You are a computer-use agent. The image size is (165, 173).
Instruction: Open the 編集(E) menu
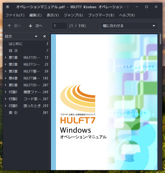[x=36, y=15]
